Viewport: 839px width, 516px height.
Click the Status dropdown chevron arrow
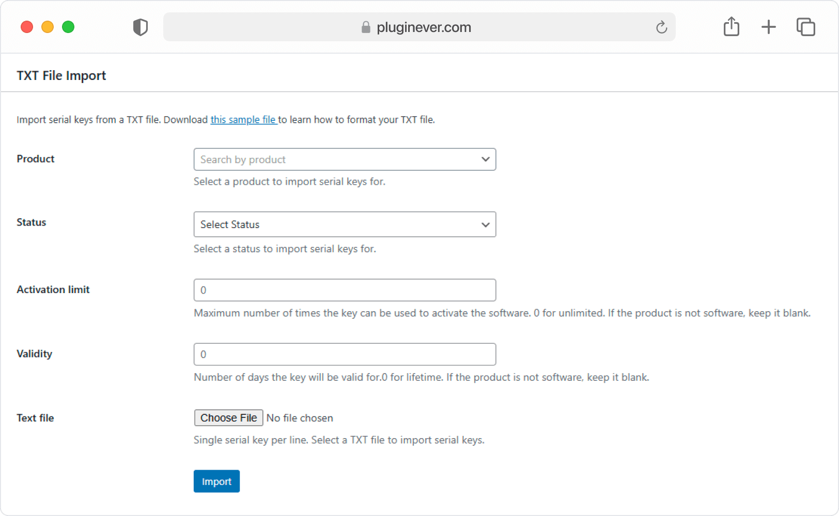click(x=486, y=224)
